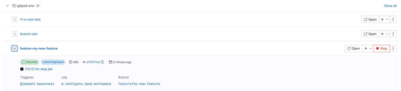Expand the branch-test environment row

15,34
